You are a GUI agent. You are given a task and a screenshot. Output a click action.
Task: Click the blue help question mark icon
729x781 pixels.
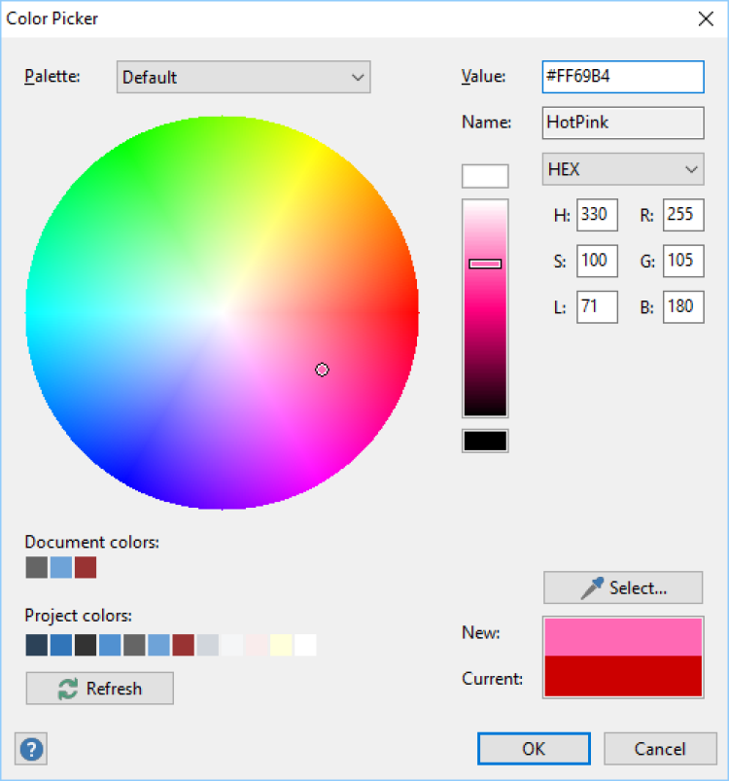32,749
